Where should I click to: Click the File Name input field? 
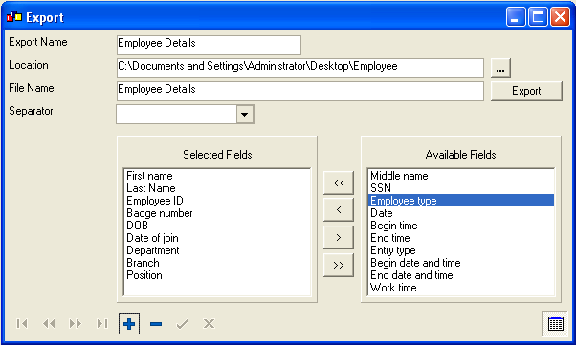point(300,91)
